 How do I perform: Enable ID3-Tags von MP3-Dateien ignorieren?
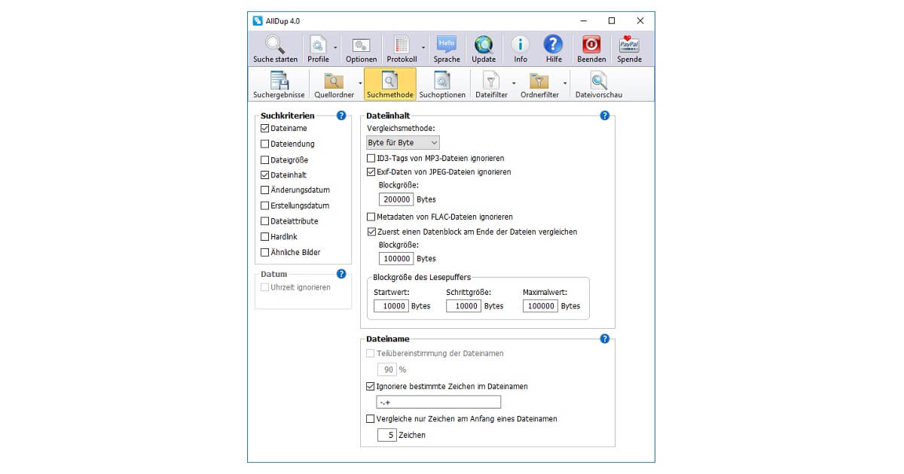(x=371, y=159)
